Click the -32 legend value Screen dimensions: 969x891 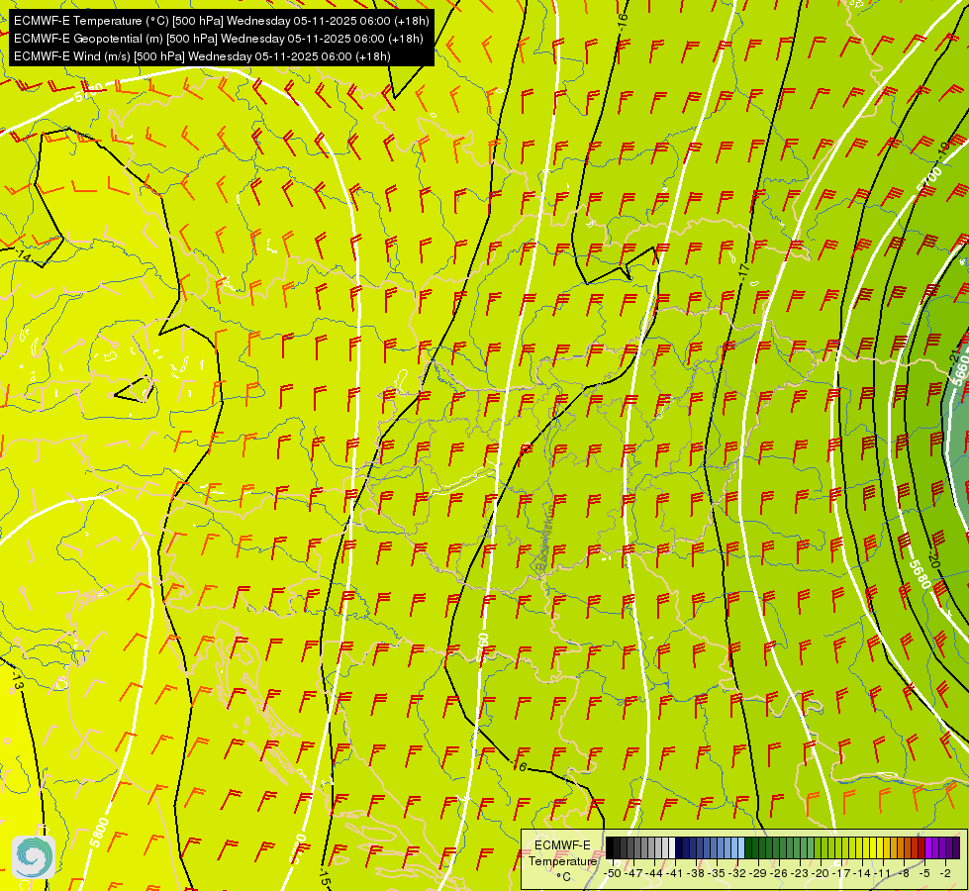[x=737, y=873]
